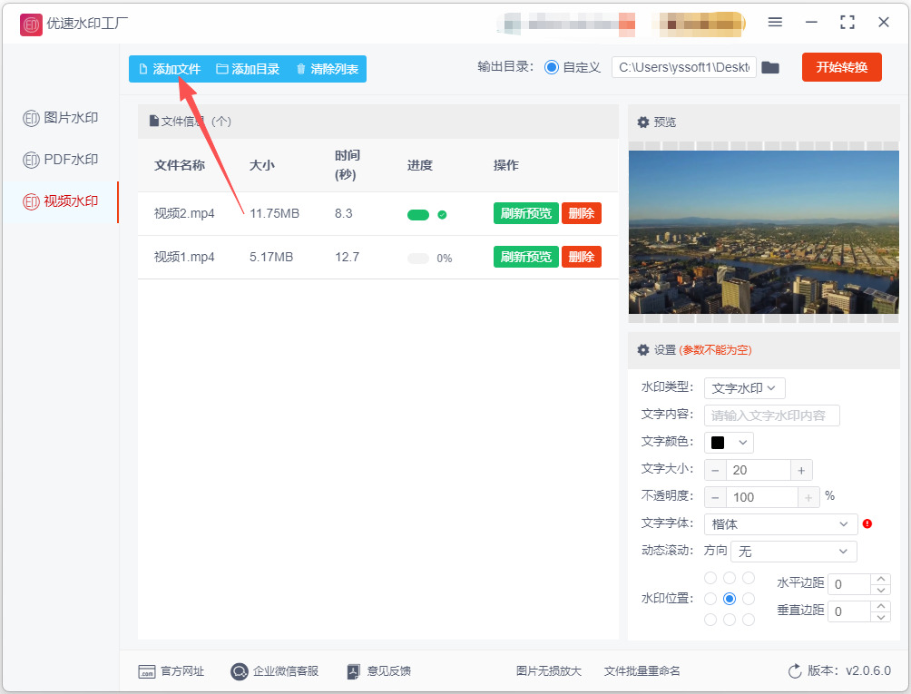Open the 动态滚动 方向 dropdown
The width and height of the screenshot is (911, 694).
pos(793,552)
